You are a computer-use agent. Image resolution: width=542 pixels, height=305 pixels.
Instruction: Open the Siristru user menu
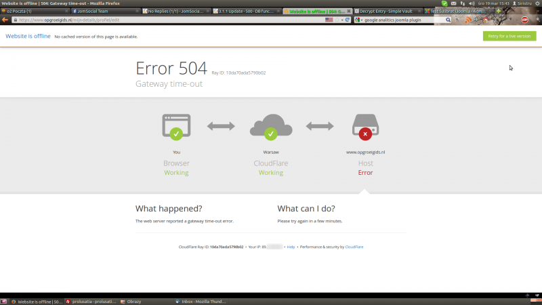click(x=522, y=3)
